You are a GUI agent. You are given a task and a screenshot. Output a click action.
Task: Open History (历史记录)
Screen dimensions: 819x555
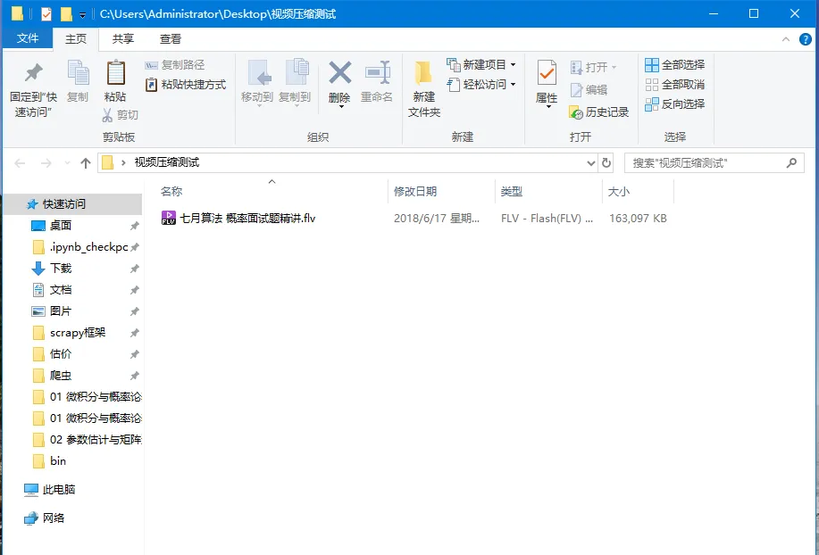(x=599, y=112)
